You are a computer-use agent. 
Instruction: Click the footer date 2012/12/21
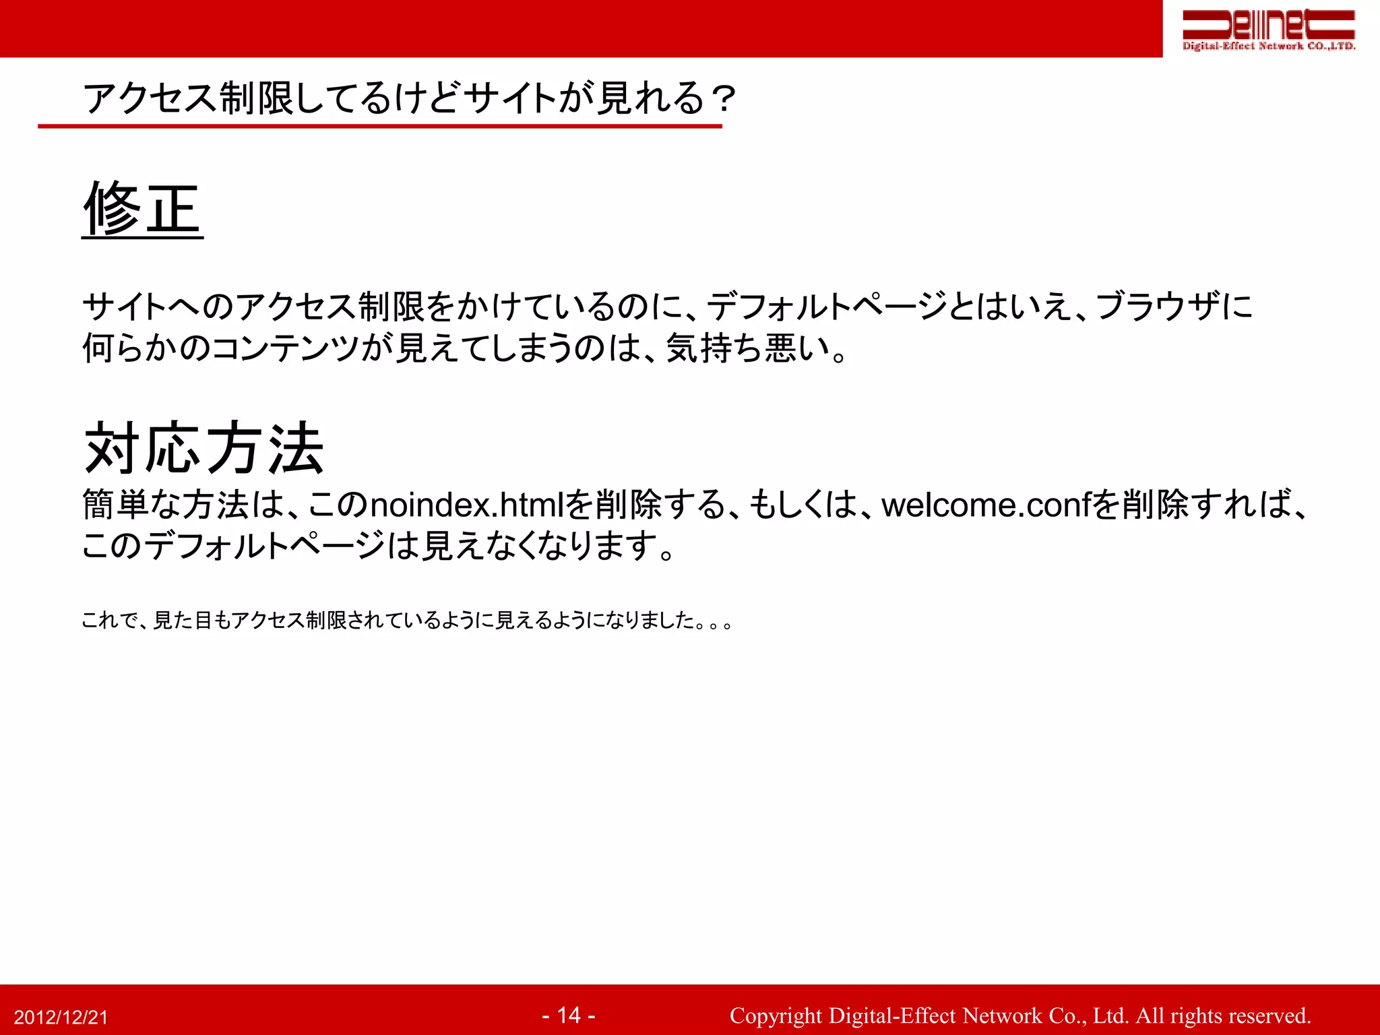61,1017
